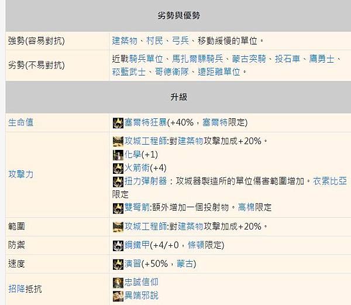This screenshot has width=351, height=305.
Task: Open the 遠距離單位 link
Action: pos(219,72)
